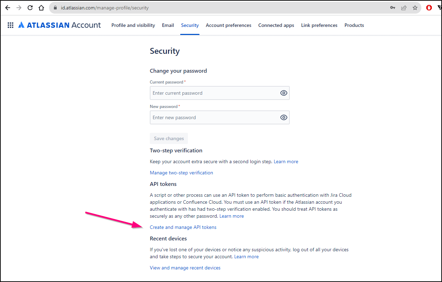Open the Atlassian app switcher grid icon

(10, 25)
